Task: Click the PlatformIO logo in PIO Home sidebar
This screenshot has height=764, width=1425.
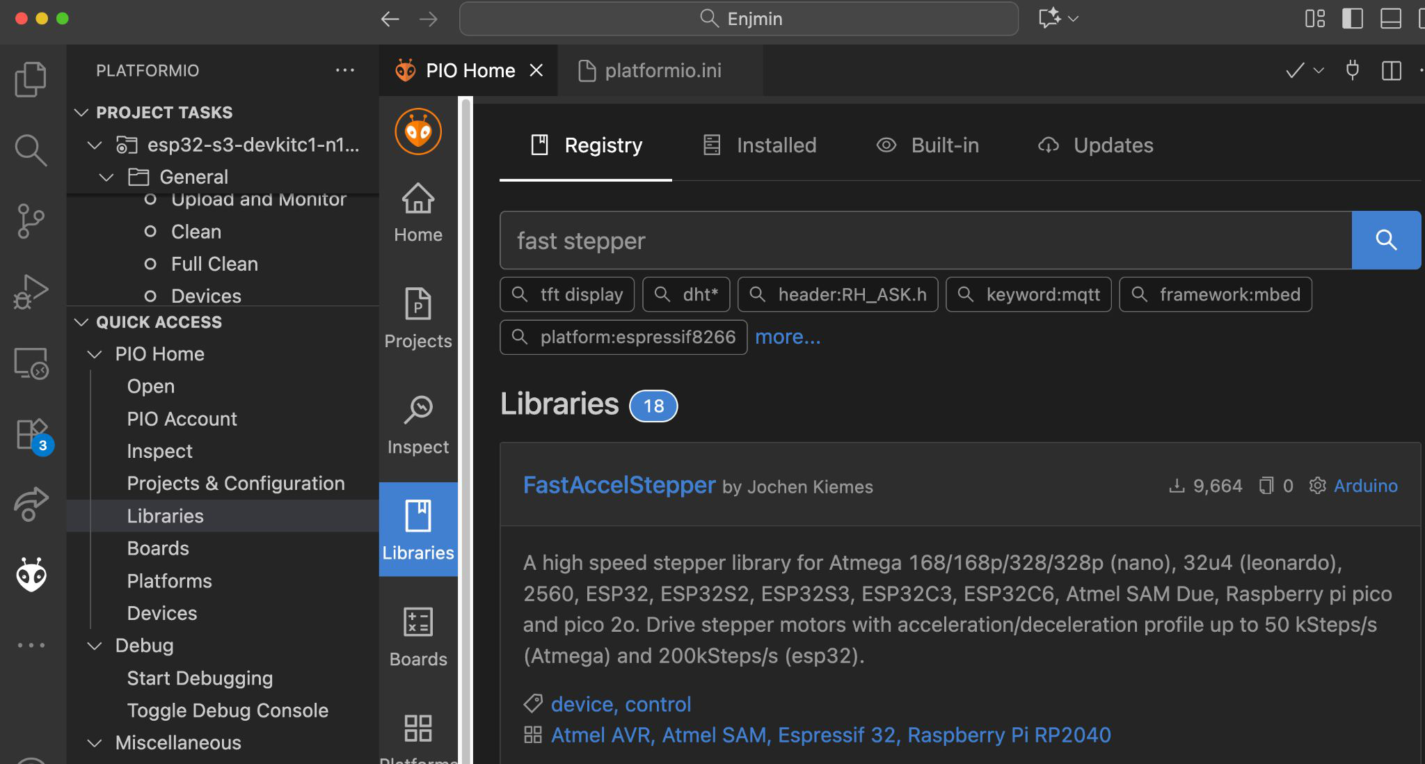Action: pos(418,132)
